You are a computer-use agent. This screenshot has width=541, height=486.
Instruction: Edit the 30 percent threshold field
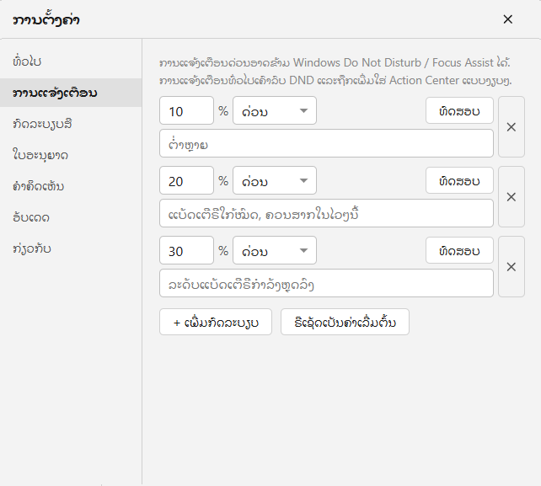click(x=187, y=250)
